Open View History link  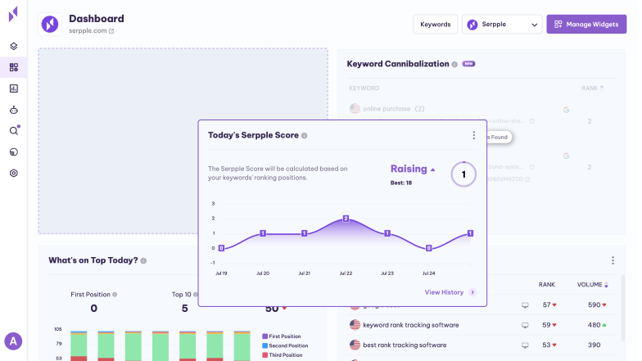point(444,292)
